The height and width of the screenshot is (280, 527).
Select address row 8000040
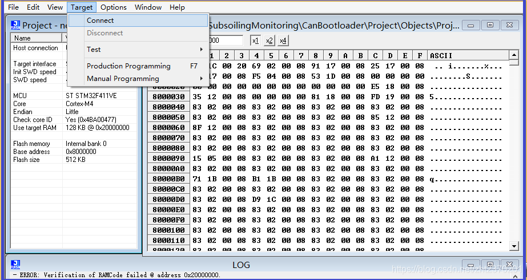[169, 107]
